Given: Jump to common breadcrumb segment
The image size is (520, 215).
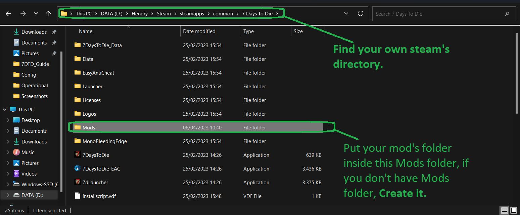Looking at the screenshot, I should point(223,14).
